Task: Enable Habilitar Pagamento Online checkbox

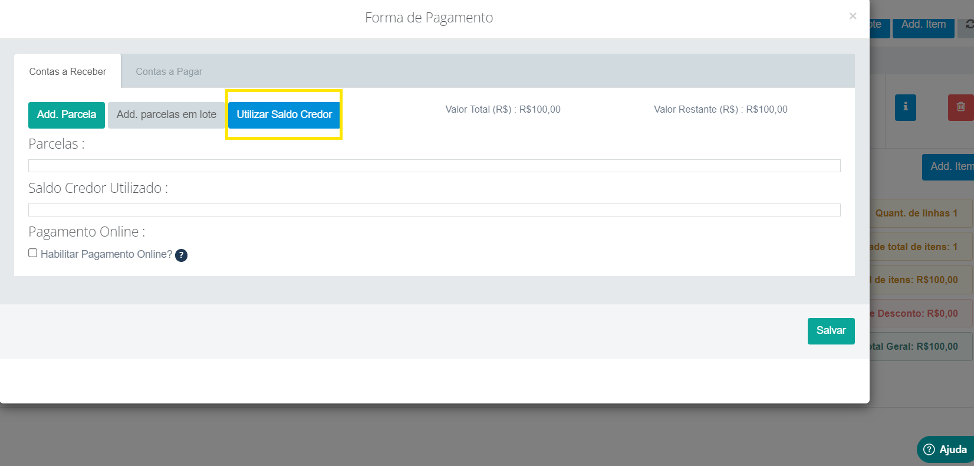Action: coord(33,253)
